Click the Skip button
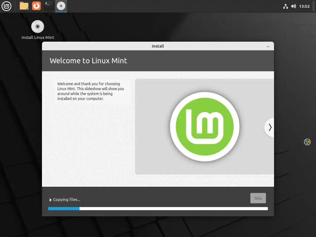Image resolution: width=316 pixels, height=237 pixels. 258,198
